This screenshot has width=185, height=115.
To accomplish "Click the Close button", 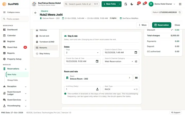I will pos(177,25).
